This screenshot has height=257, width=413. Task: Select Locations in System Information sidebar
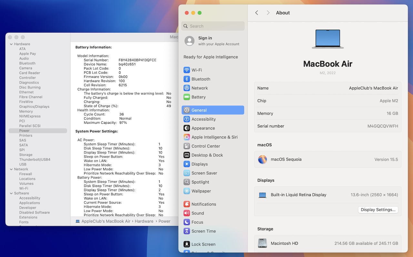(27, 179)
